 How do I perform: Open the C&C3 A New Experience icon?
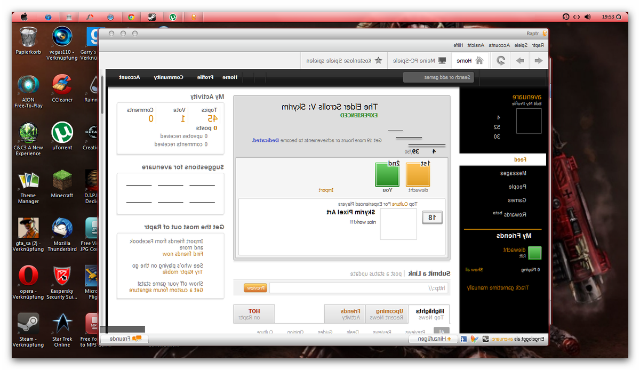coord(28,139)
